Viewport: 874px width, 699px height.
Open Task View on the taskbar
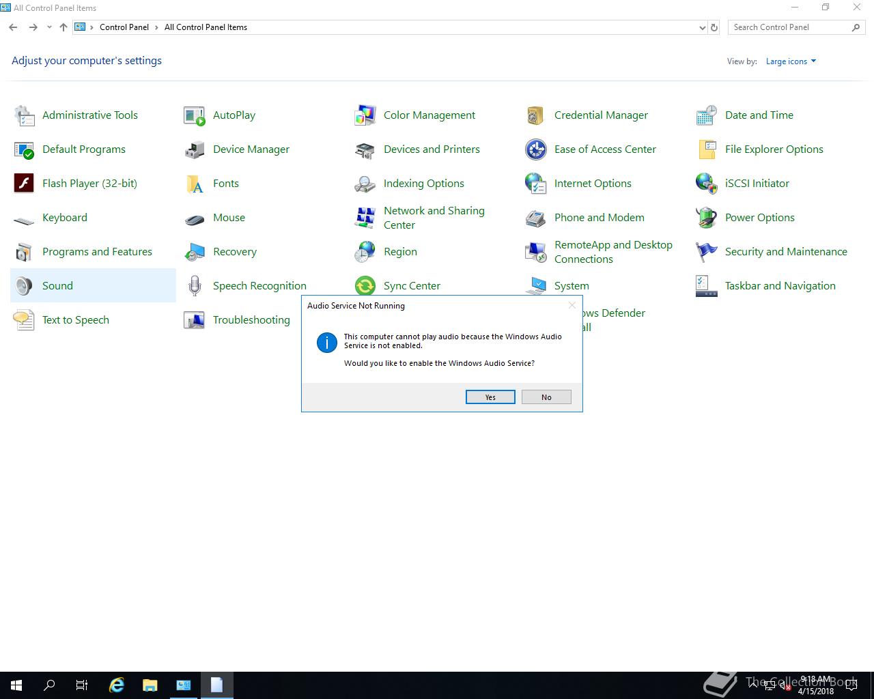(82, 685)
